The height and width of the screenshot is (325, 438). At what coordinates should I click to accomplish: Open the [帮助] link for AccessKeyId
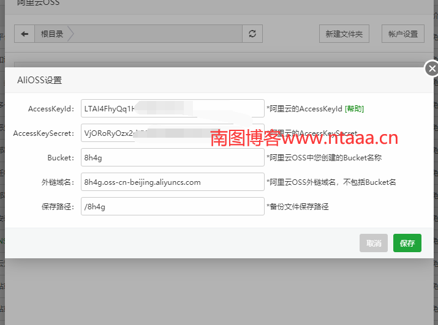tap(354, 109)
